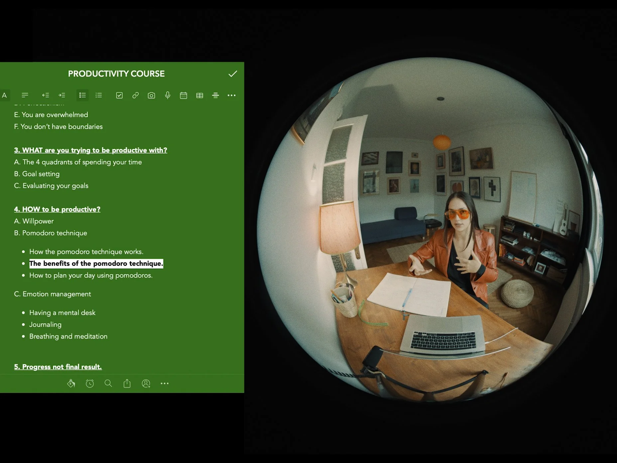The image size is (617, 463).
Task: Click bullet 'Breathing and meditation'
Action: (x=68, y=337)
